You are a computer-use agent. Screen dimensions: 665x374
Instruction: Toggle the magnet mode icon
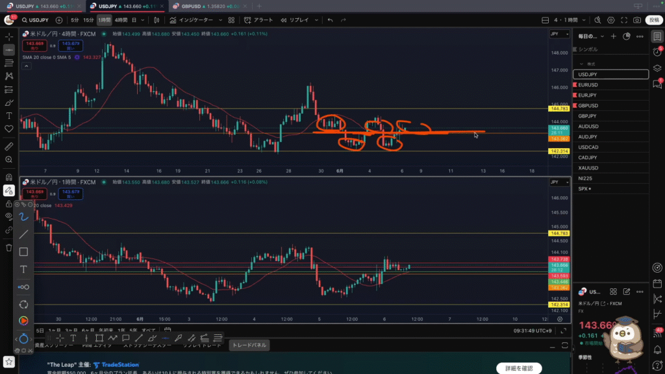click(9, 177)
